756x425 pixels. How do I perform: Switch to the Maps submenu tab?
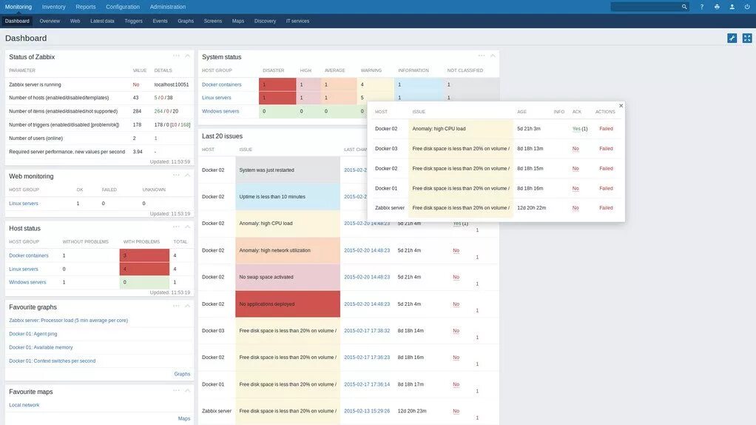tap(238, 21)
